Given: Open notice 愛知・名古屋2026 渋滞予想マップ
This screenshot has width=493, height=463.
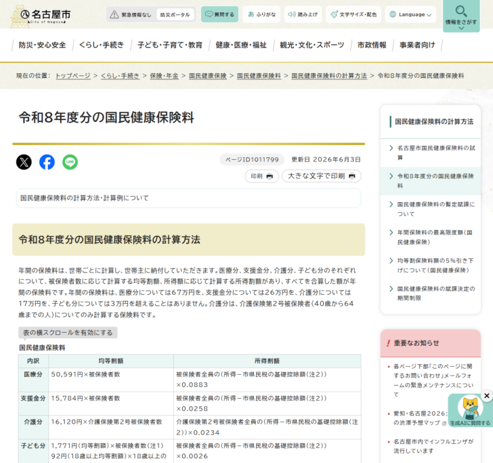Looking at the screenshot, I should pyautogui.click(x=420, y=418).
